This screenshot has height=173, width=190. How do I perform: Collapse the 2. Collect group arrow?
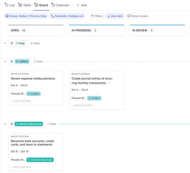click(x=5, y=61)
